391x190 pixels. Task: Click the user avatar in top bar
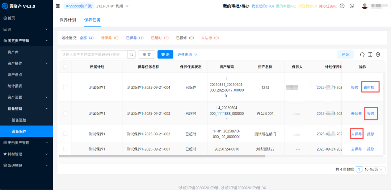pyautogui.click(x=365, y=6)
